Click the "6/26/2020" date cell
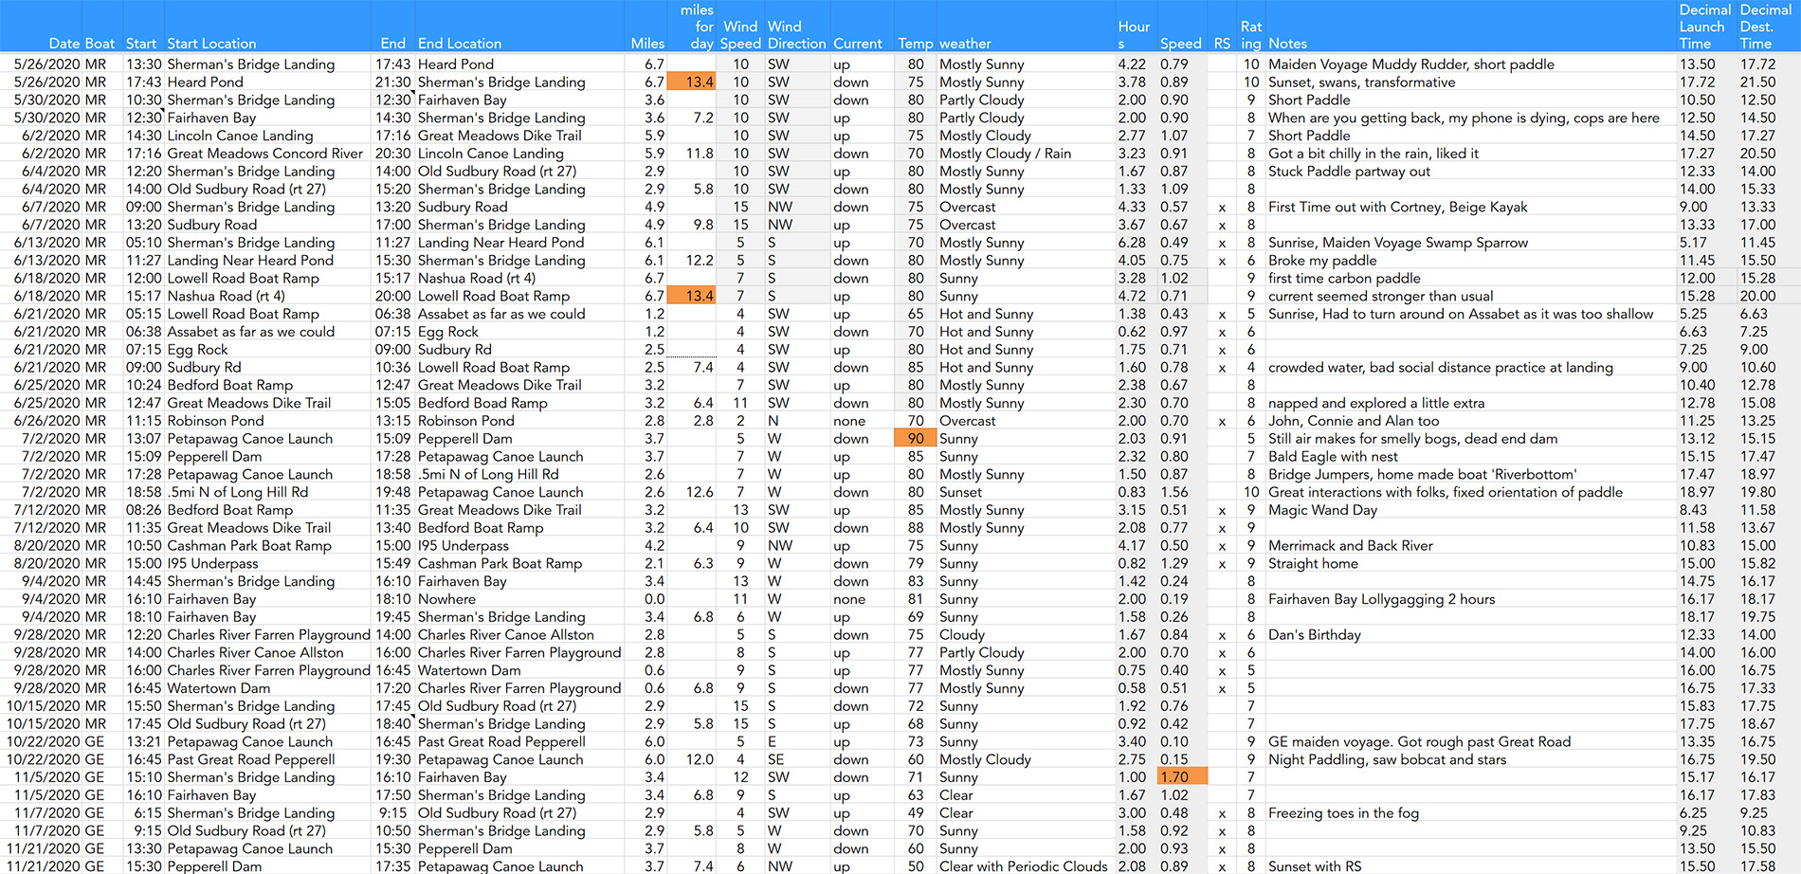Screen dimensions: 1801x874 [45, 421]
